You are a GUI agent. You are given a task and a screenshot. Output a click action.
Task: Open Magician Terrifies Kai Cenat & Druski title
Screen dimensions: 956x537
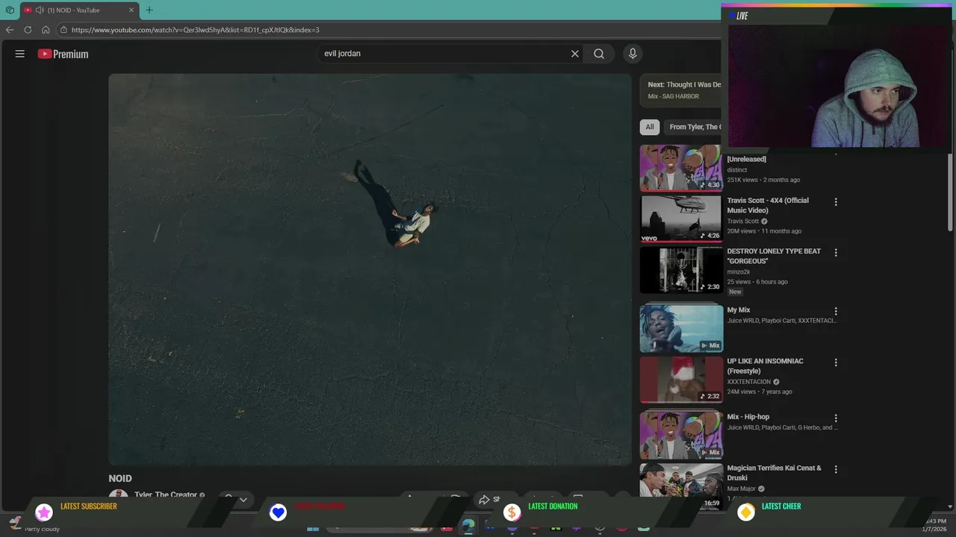(774, 473)
